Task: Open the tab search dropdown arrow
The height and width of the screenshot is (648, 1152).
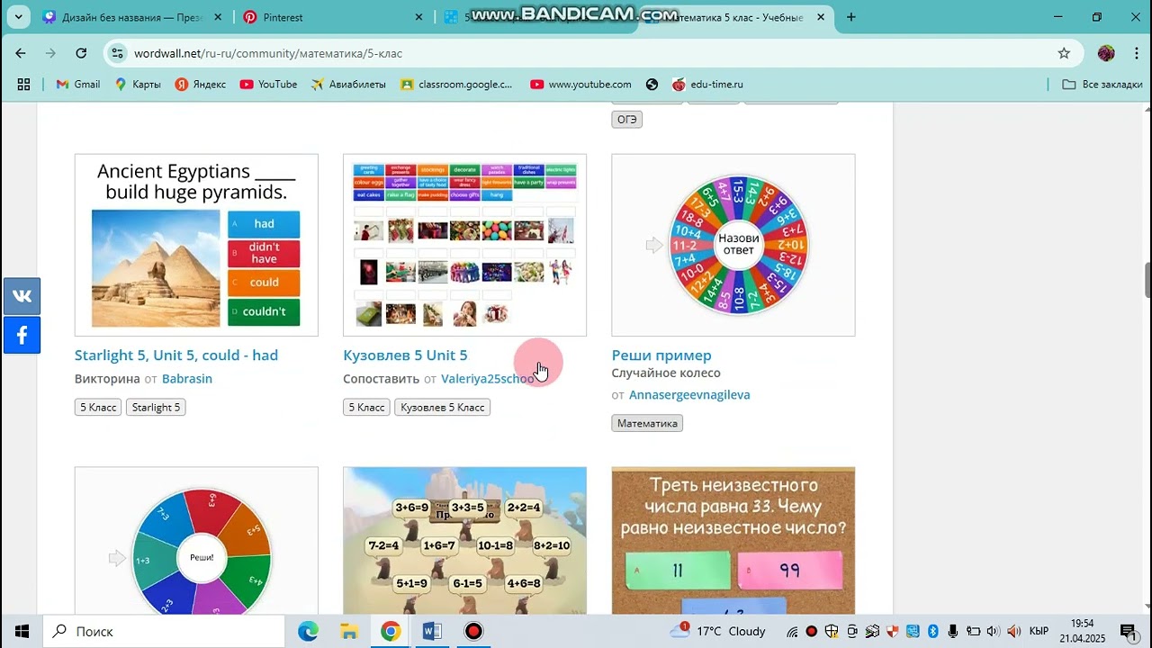Action: [x=20, y=17]
